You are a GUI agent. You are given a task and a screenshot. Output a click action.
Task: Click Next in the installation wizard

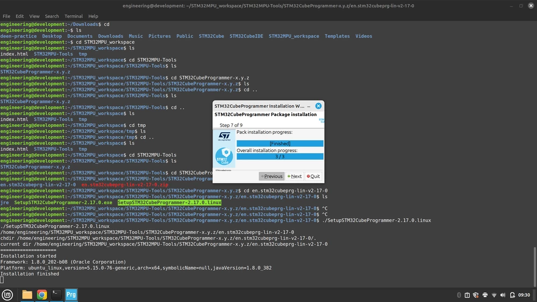point(295,176)
